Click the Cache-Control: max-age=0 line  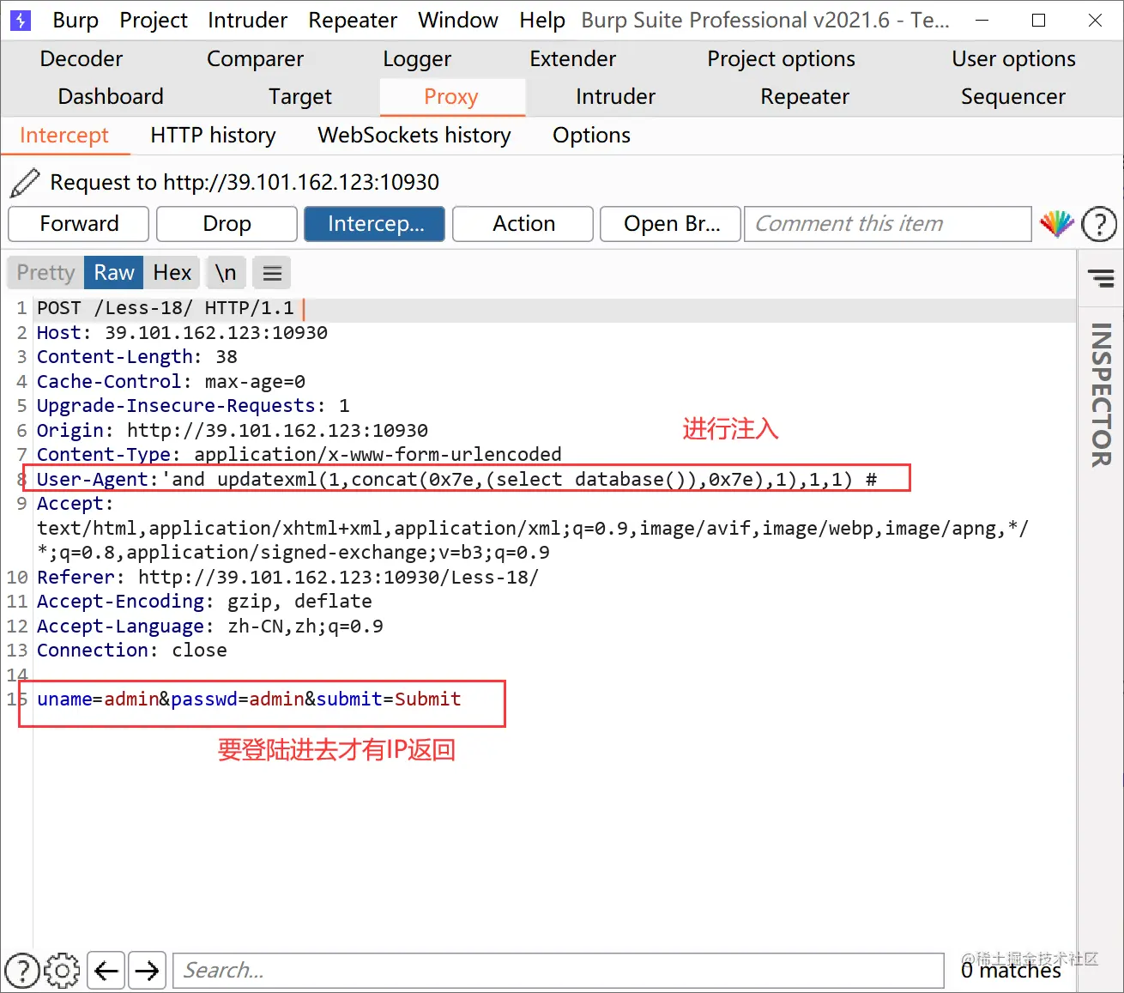pyautogui.click(x=171, y=382)
